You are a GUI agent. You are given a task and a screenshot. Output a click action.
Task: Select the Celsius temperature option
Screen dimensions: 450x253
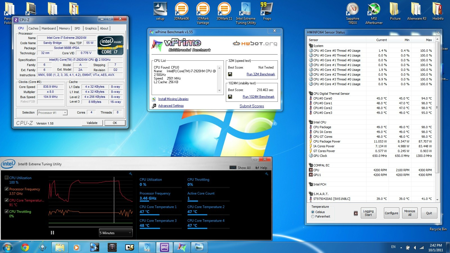coord(313,212)
